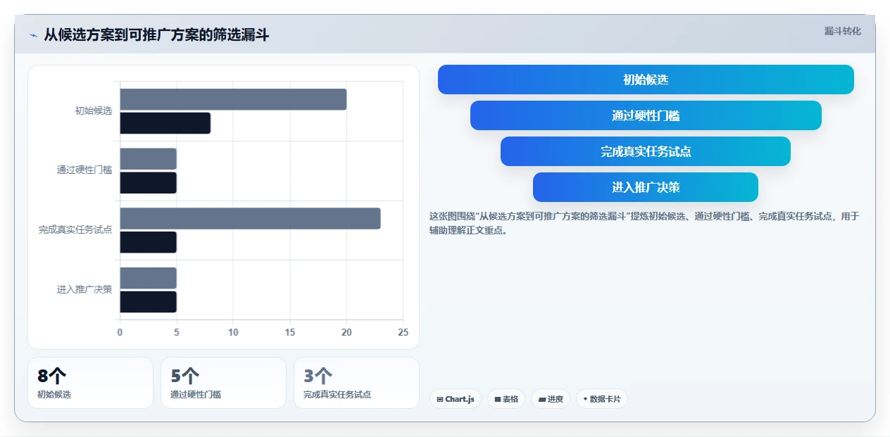The image size is (890, 437).
Task: Click the 漏斗转化 tag in the header
Action: [842, 31]
